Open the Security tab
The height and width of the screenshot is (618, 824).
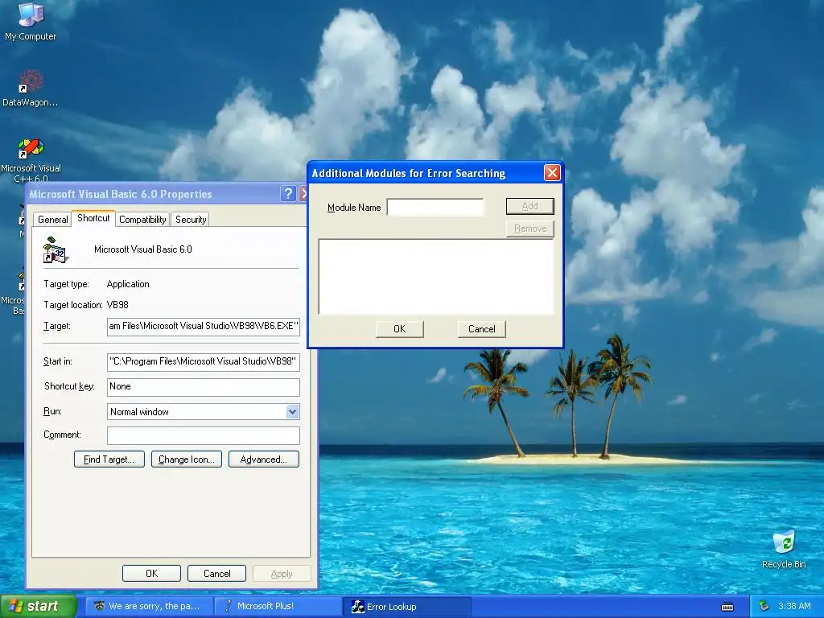[191, 220]
